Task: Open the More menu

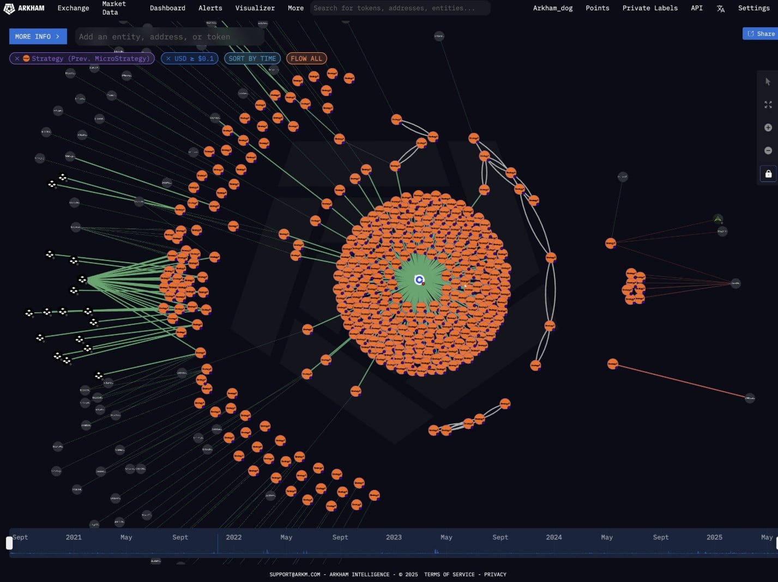Action: click(x=295, y=8)
